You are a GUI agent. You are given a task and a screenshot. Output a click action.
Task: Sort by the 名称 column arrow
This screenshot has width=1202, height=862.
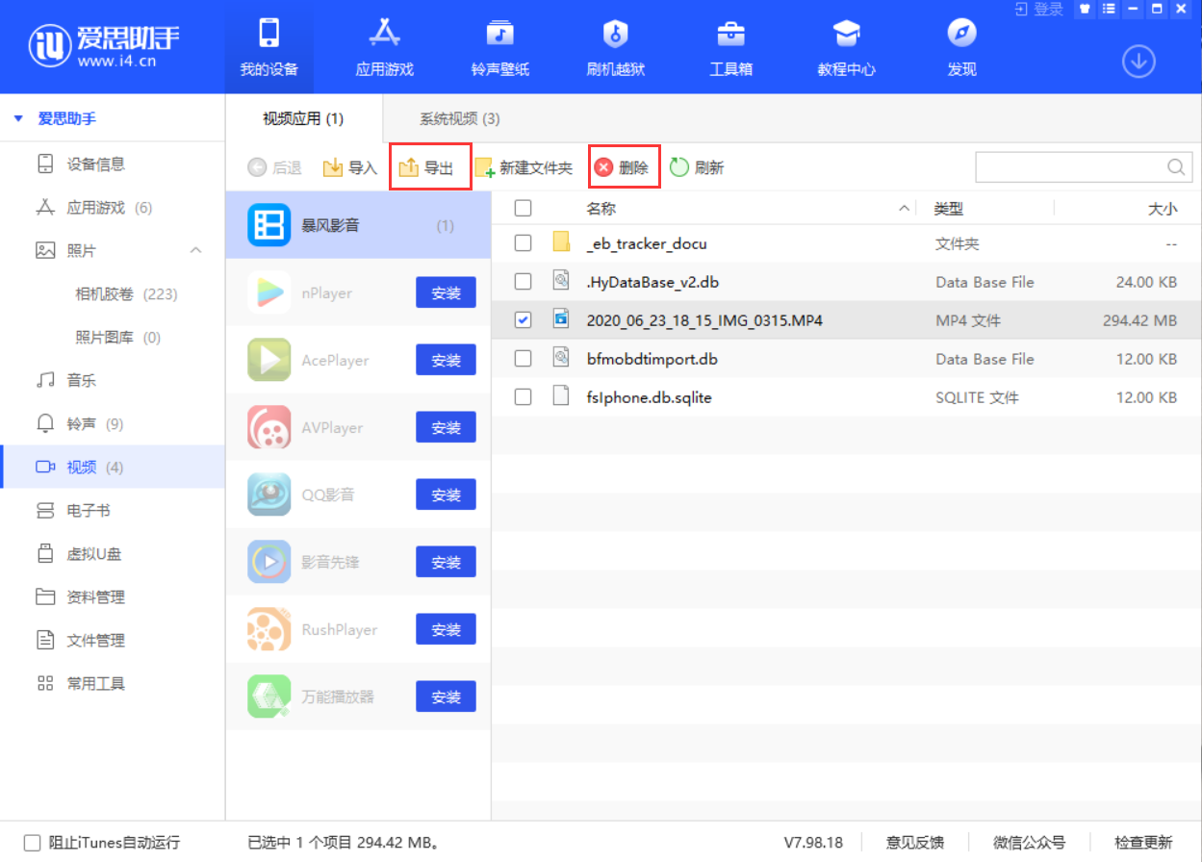point(904,208)
